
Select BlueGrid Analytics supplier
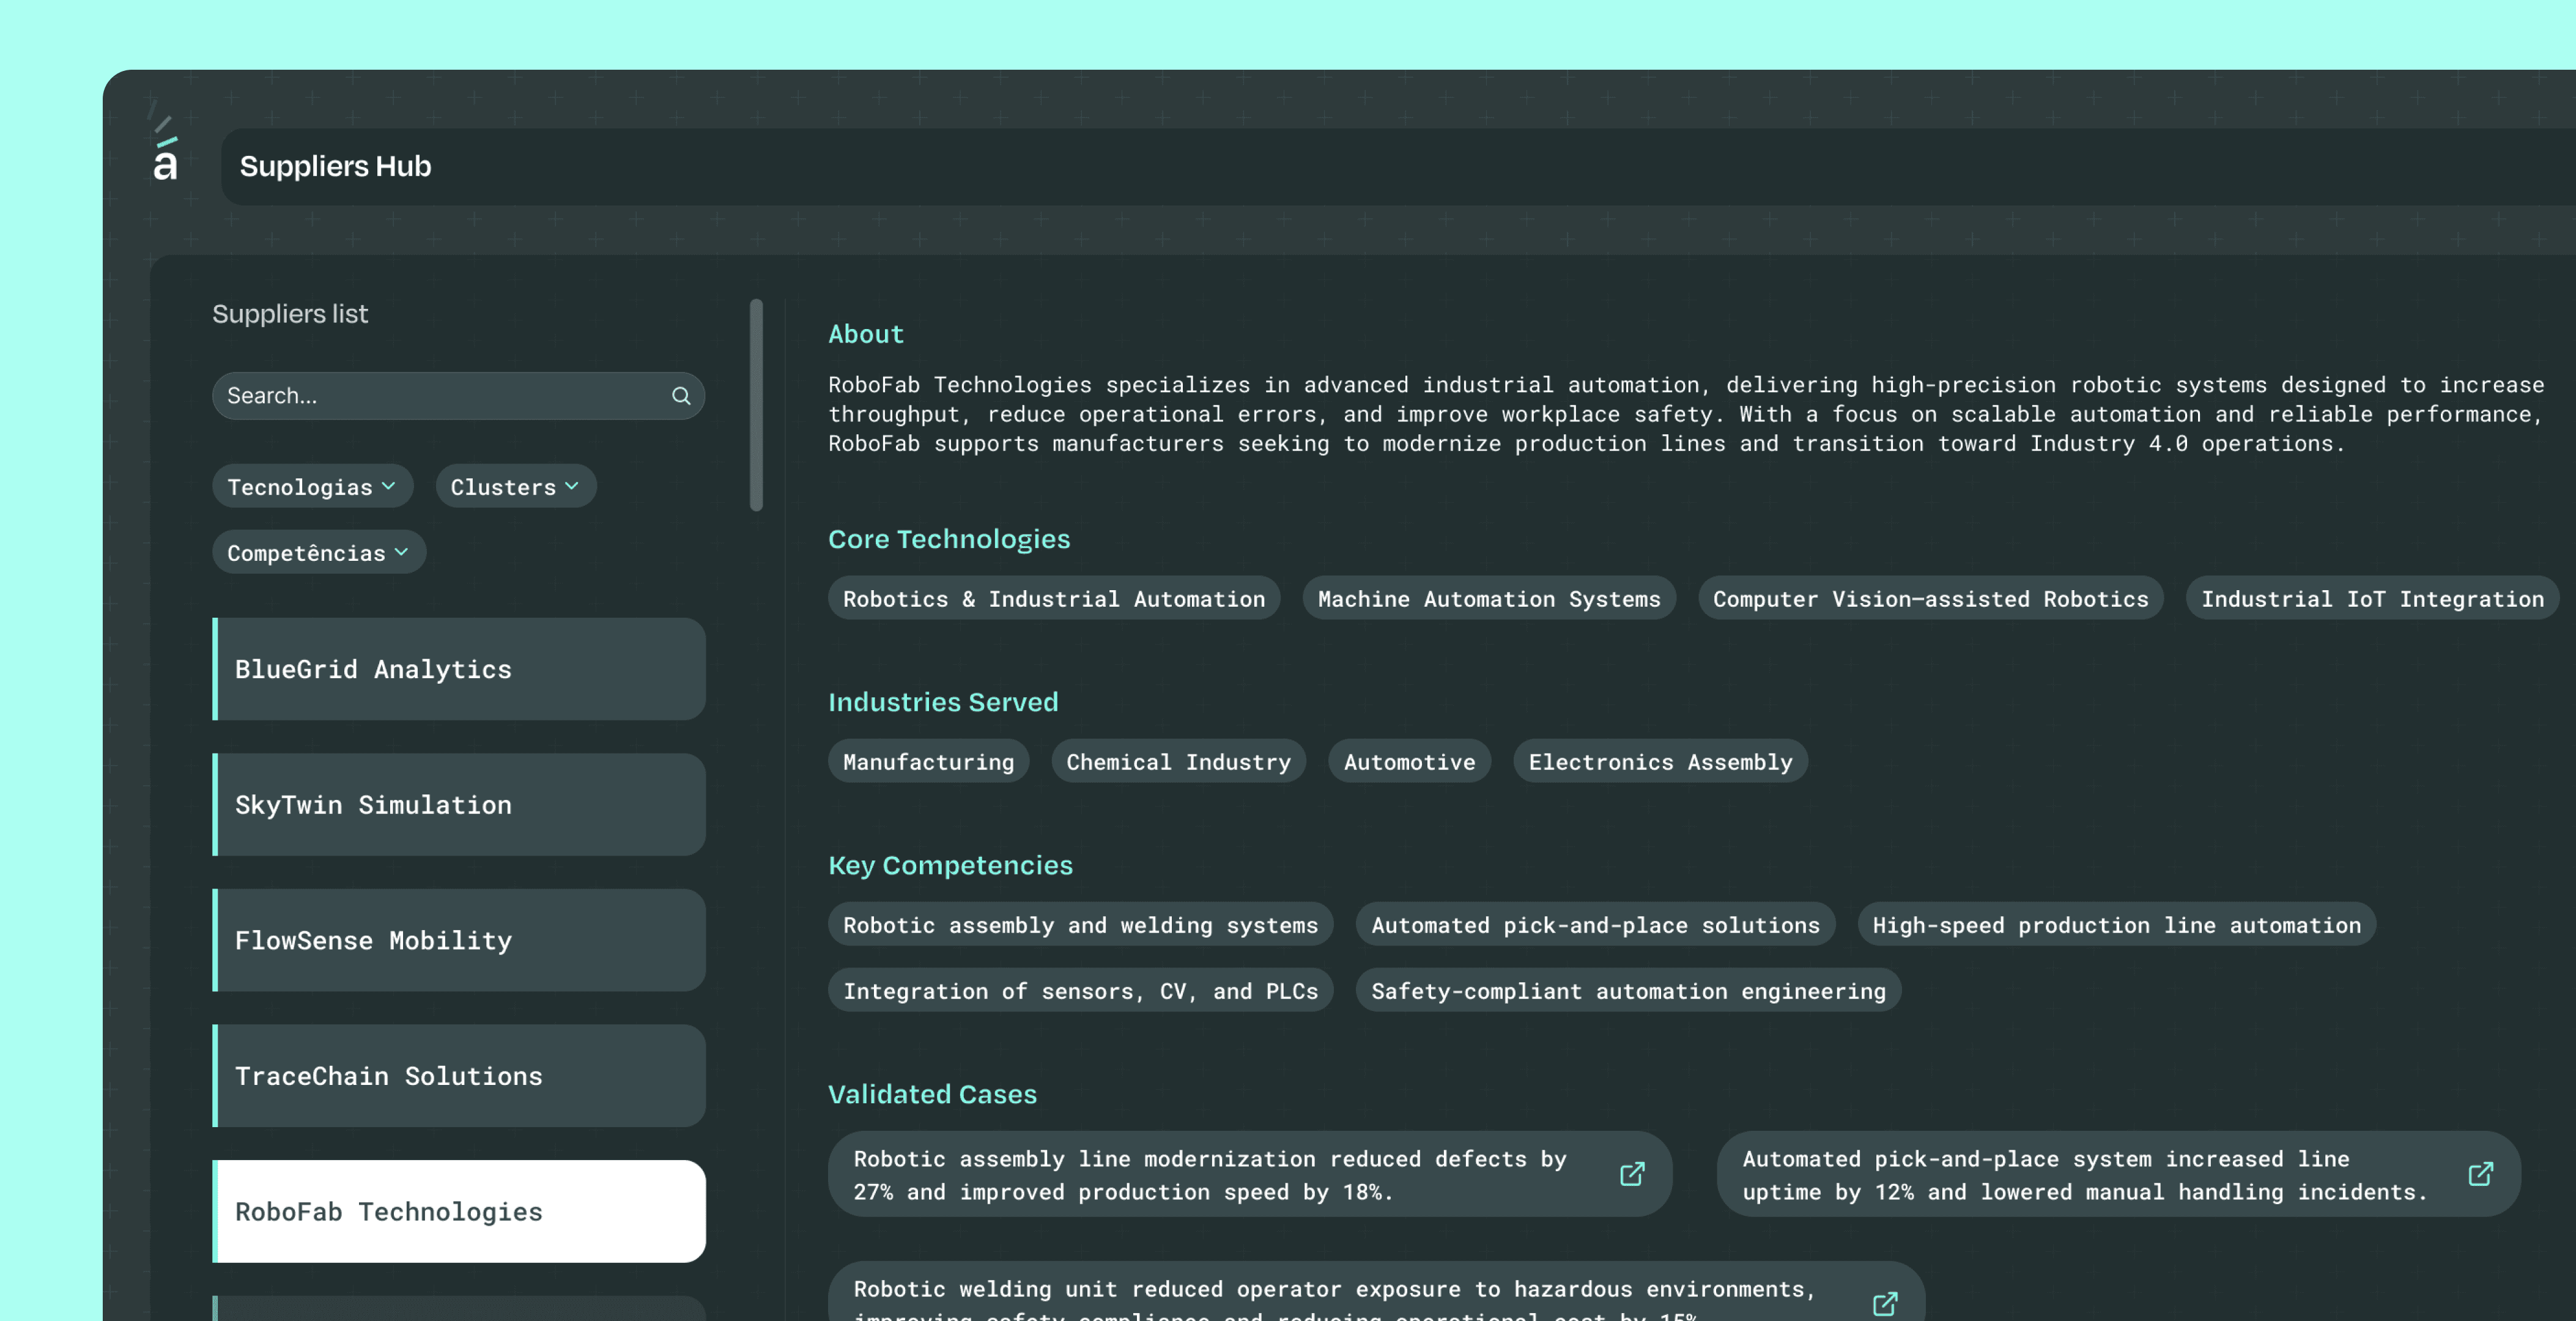point(459,669)
